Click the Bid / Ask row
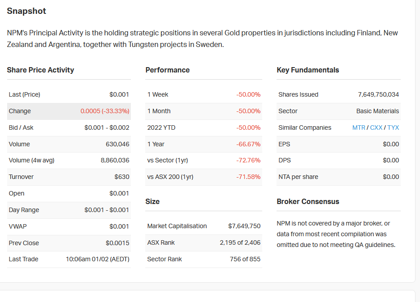The image size is (420, 302). click(x=69, y=128)
